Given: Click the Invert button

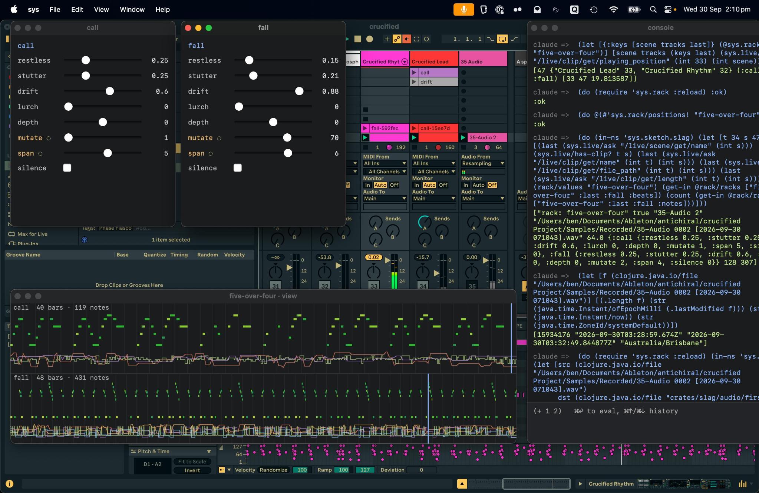Looking at the screenshot, I should click(192, 470).
